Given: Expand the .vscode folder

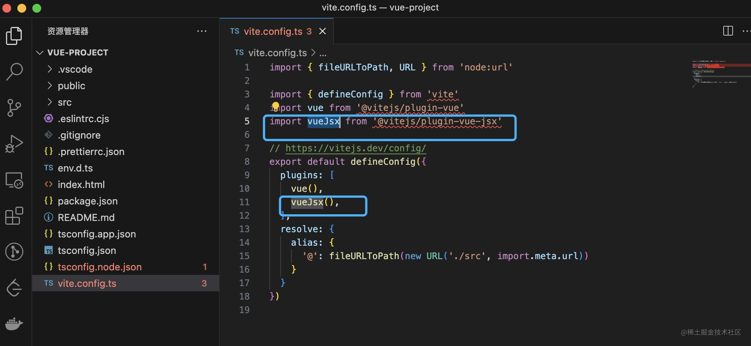Looking at the screenshot, I should coord(50,69).
